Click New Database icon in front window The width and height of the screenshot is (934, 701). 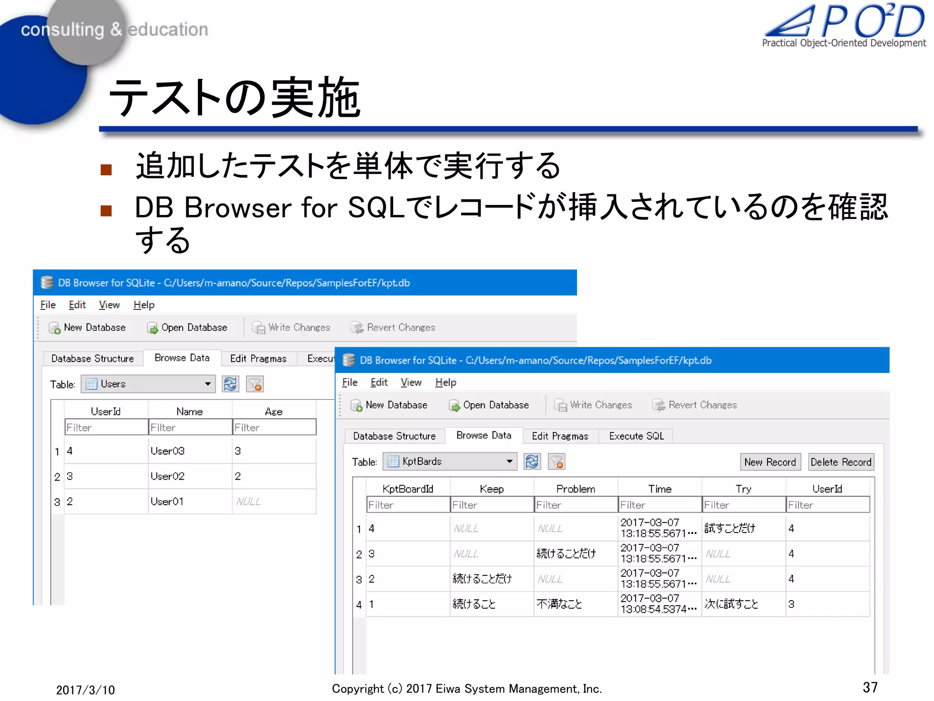(x=357, y=405)
